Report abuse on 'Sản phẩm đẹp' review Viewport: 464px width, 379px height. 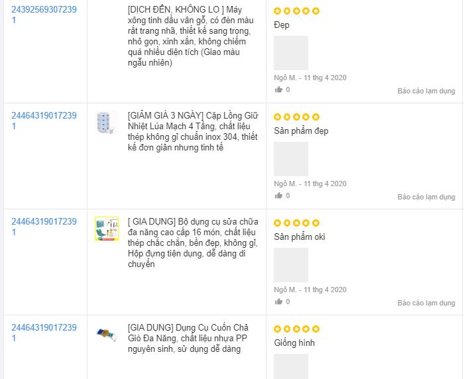(x=426, y=197)
